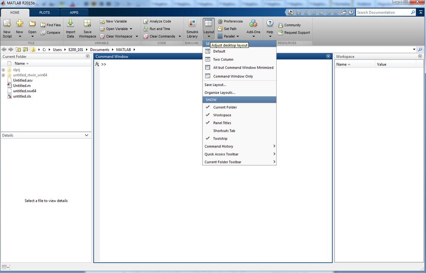Click New Variable in toolstrip

(114, 21)
